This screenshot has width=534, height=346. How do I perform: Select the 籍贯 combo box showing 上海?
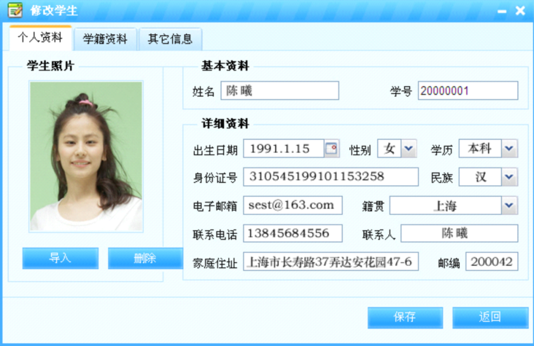pos(454,205)
